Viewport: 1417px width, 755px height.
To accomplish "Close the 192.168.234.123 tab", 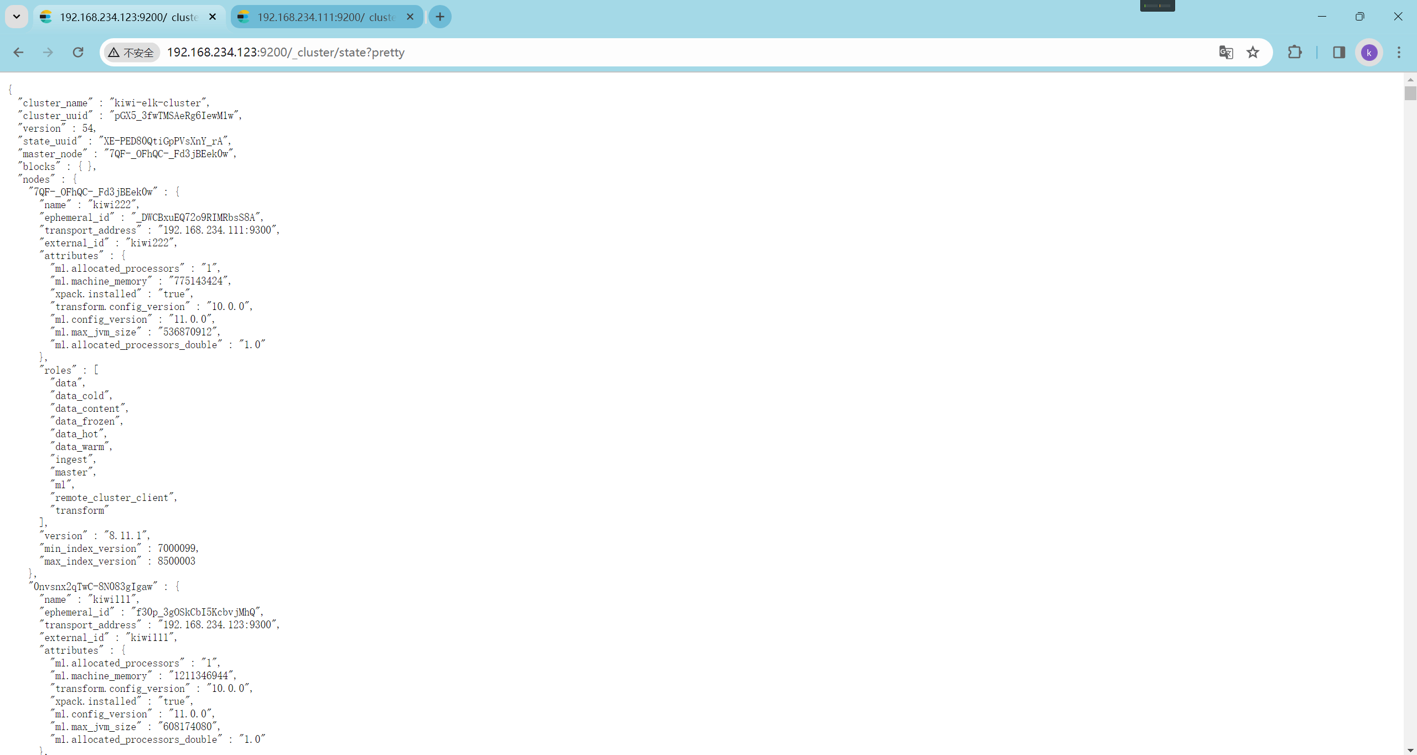I will point(213,17).
